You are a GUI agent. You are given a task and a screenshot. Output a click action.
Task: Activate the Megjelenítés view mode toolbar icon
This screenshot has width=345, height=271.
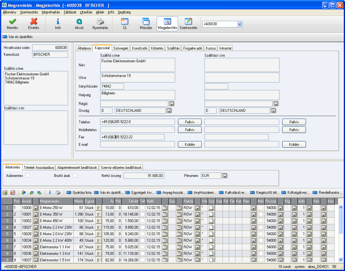click(x=167, y=21)
